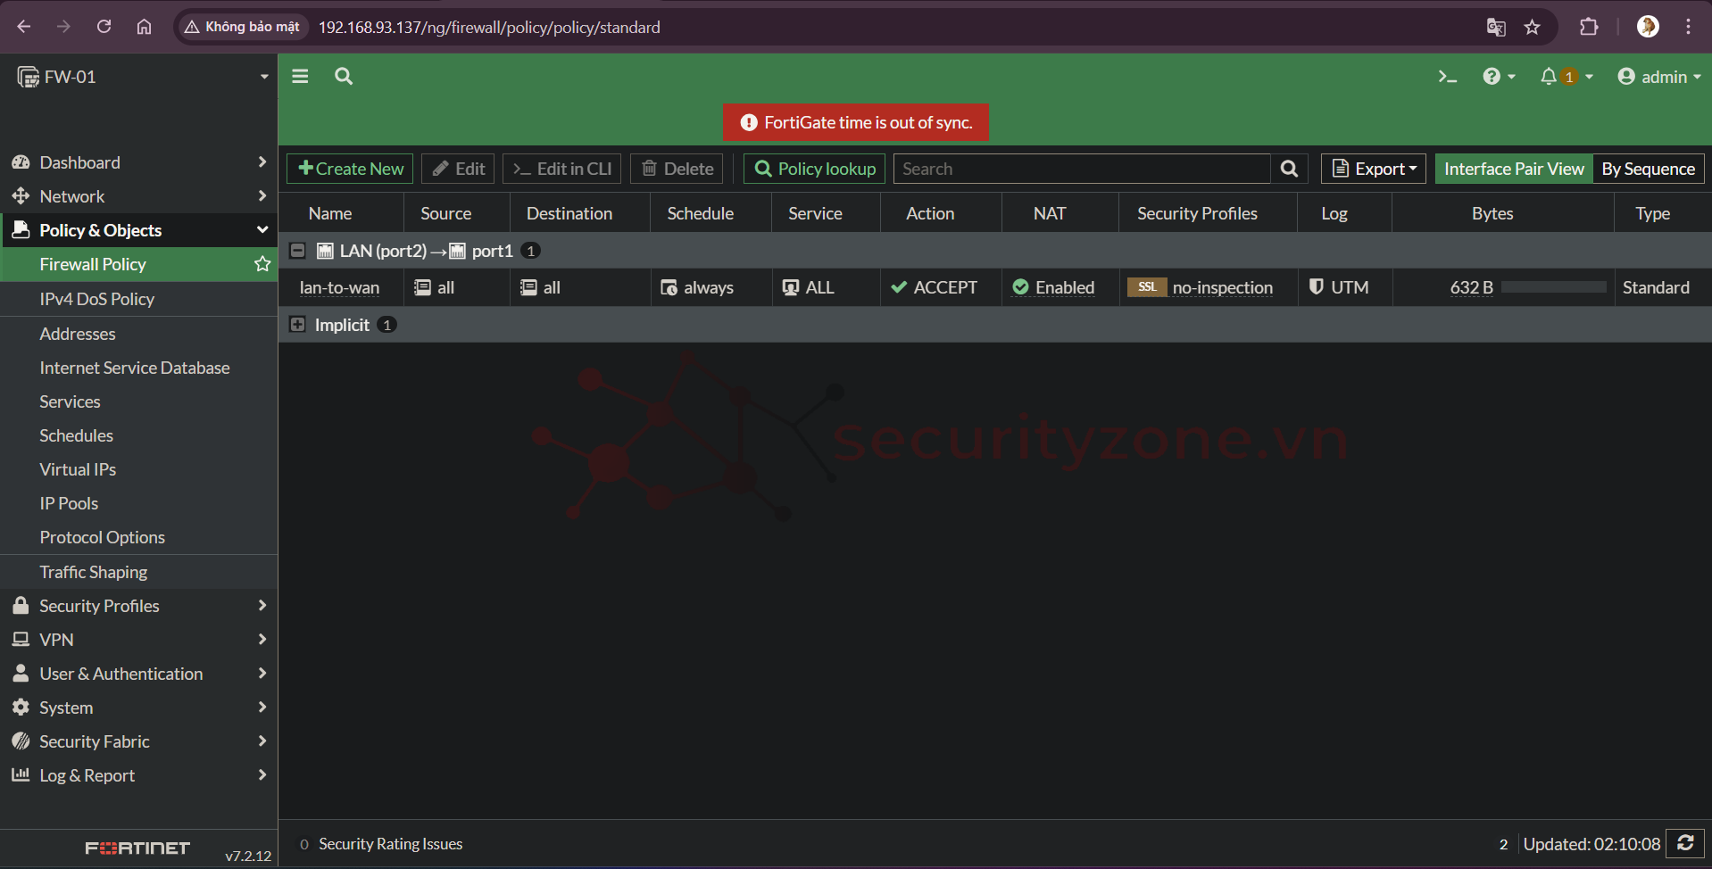This screenshot has width=1712, height=869.
Task: Click the top bar search magnifier icon
Action: tap(344, 77)
